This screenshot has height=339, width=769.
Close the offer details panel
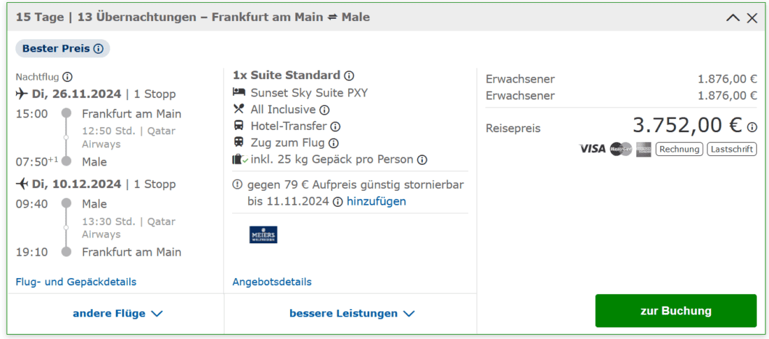(752, 18)
